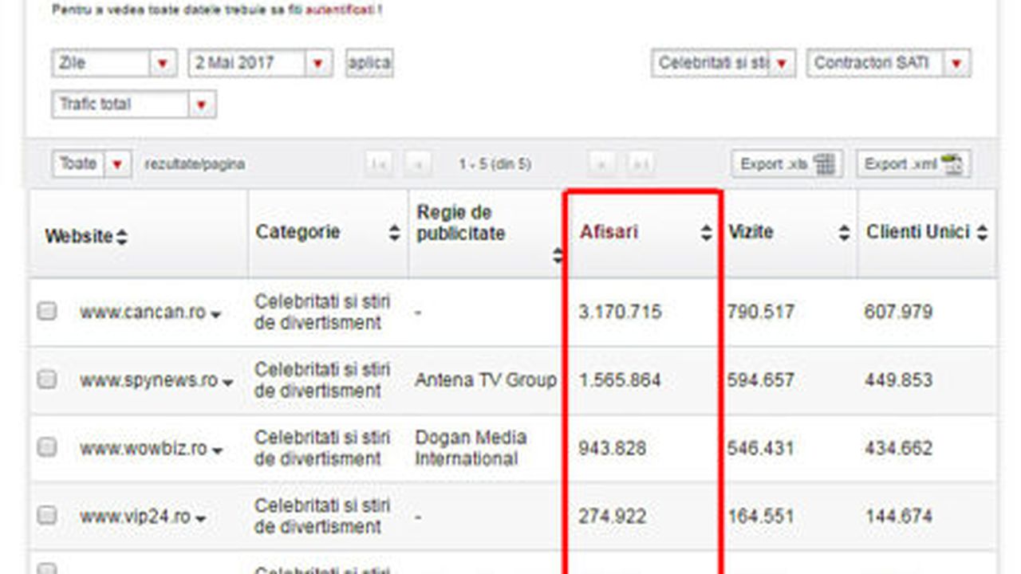Check the www.cancan.ro row checkbox
Image resolution: width=1021 pixels, height=574 pixels.
coord(48,311)
